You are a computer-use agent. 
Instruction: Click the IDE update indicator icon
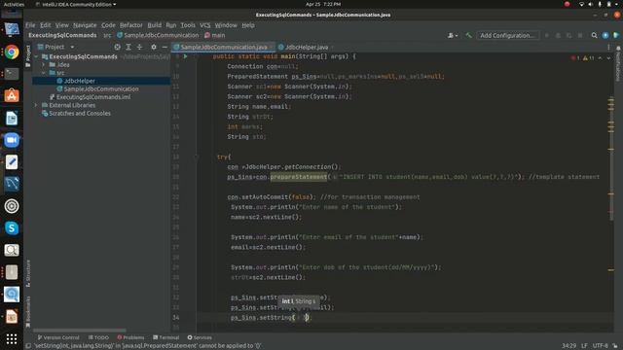605,35
